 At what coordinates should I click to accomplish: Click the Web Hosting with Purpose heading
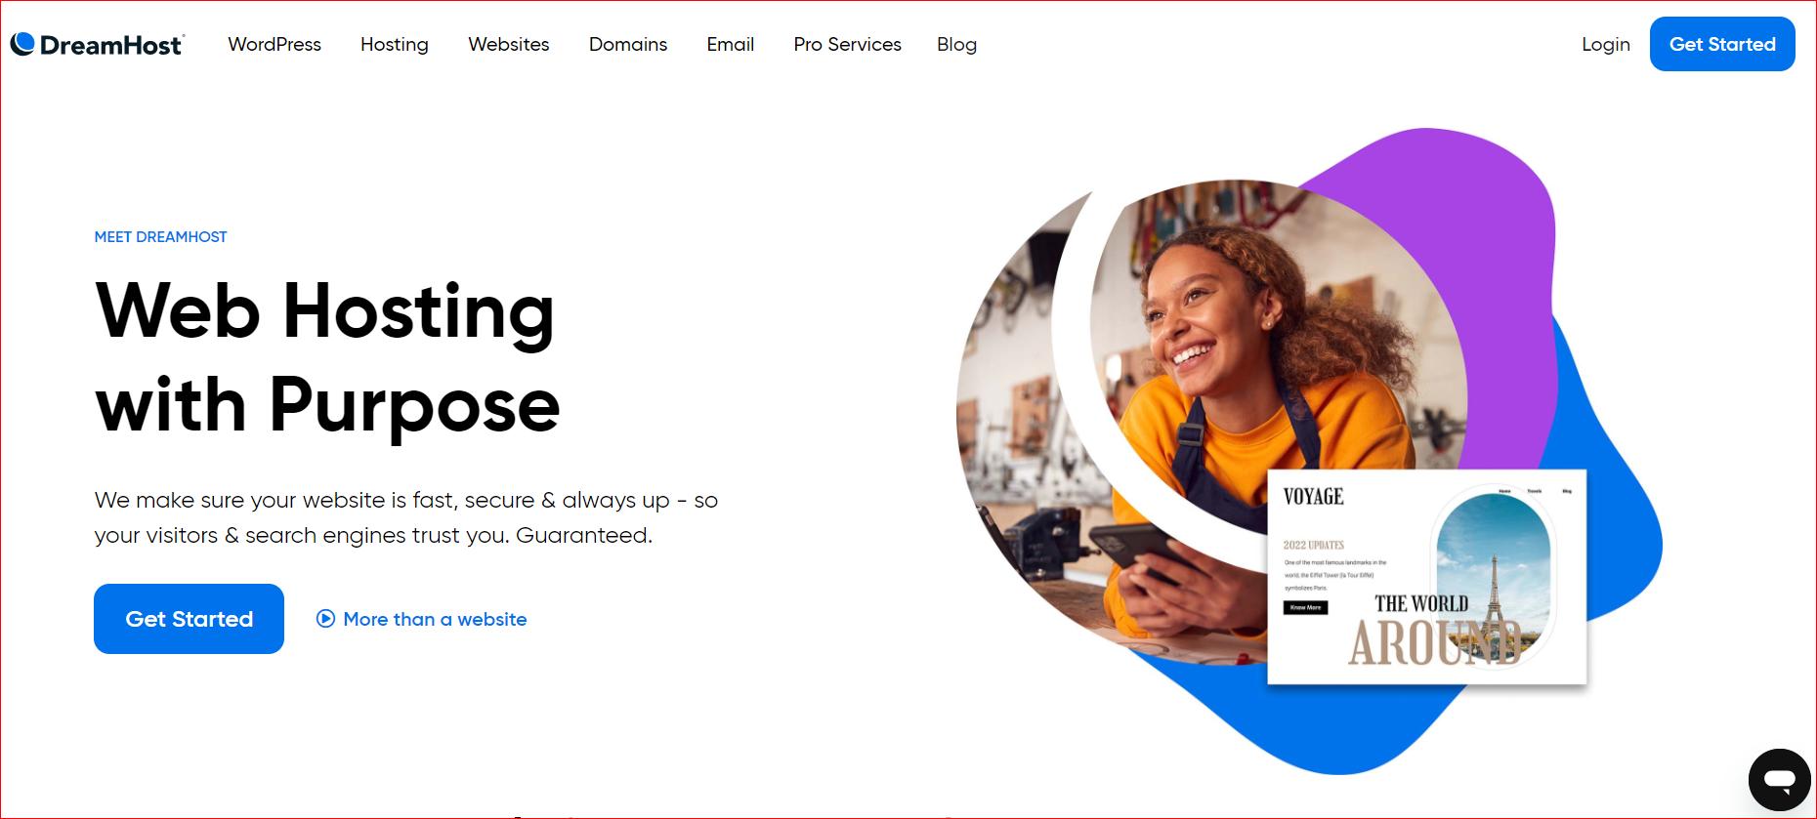327,357
